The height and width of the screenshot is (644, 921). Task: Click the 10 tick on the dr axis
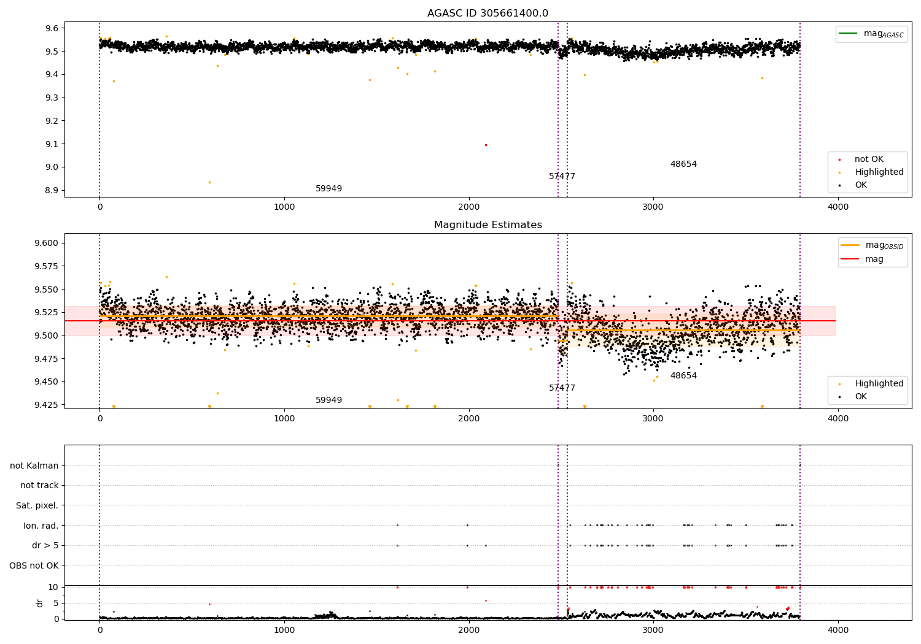click(53, 588)
